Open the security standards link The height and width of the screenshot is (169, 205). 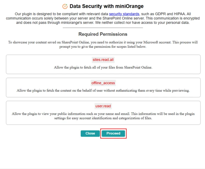[124, 14]
